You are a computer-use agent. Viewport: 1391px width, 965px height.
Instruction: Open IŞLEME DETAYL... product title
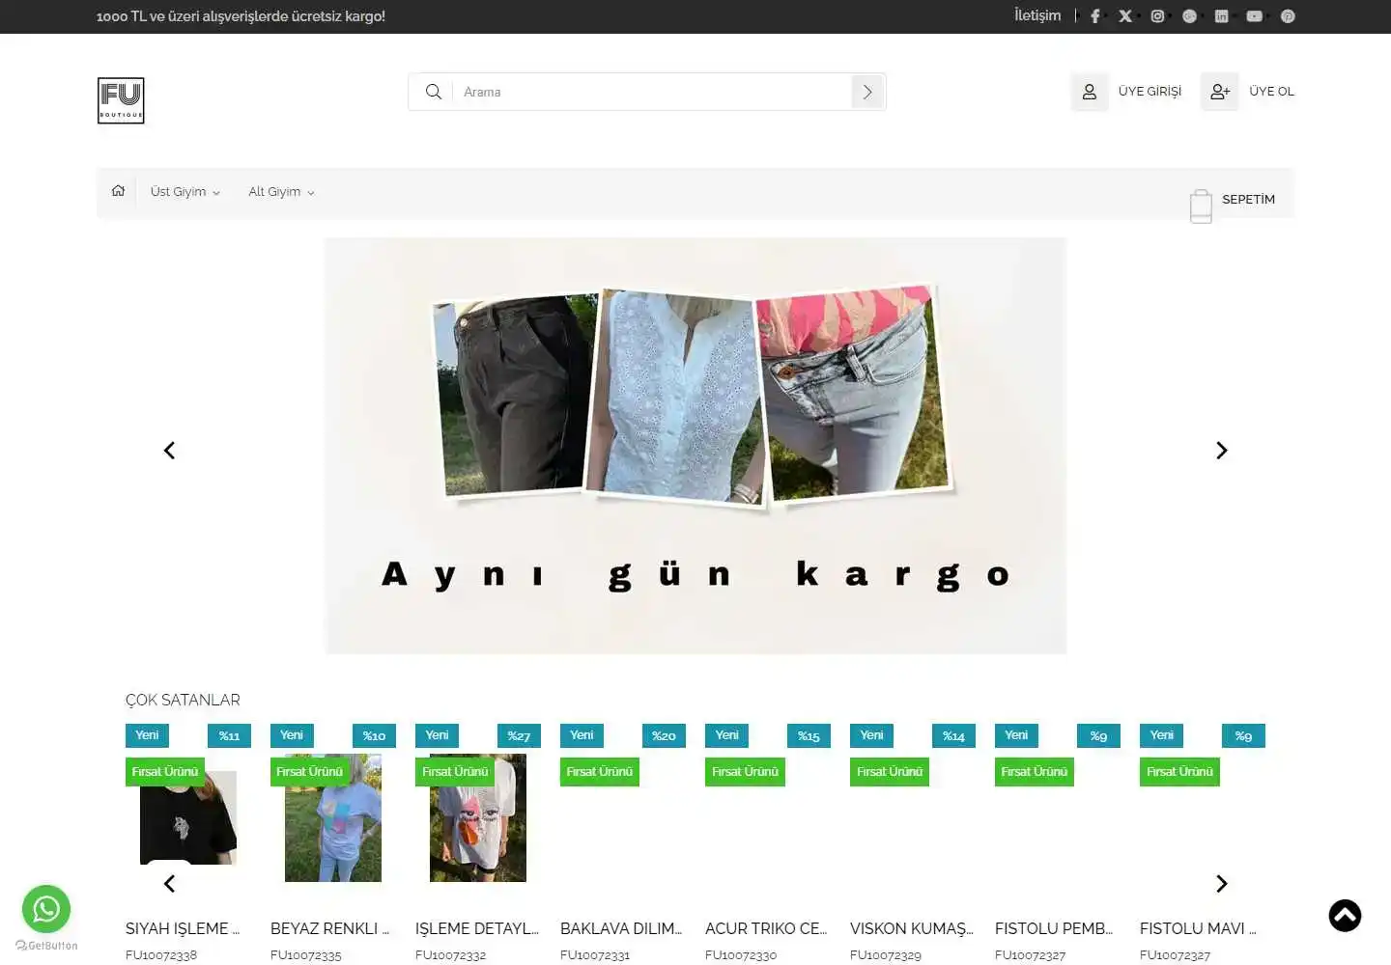[477, 928]
